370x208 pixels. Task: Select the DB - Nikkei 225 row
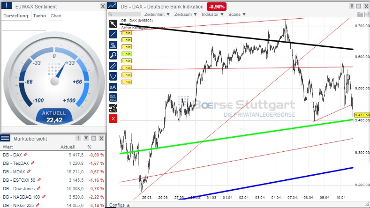[x=53, y=205]
